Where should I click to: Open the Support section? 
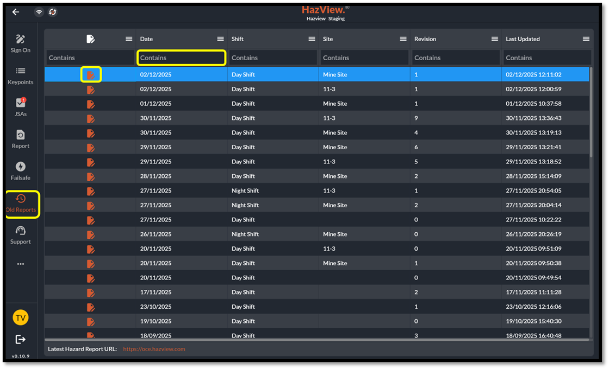tap(21, 235)
